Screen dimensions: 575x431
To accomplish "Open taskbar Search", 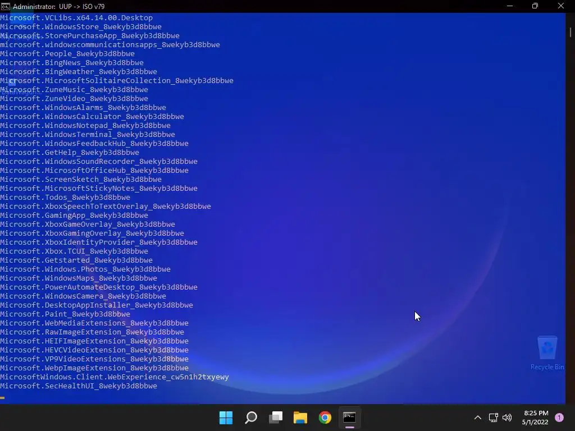I will tap(251, 418).
